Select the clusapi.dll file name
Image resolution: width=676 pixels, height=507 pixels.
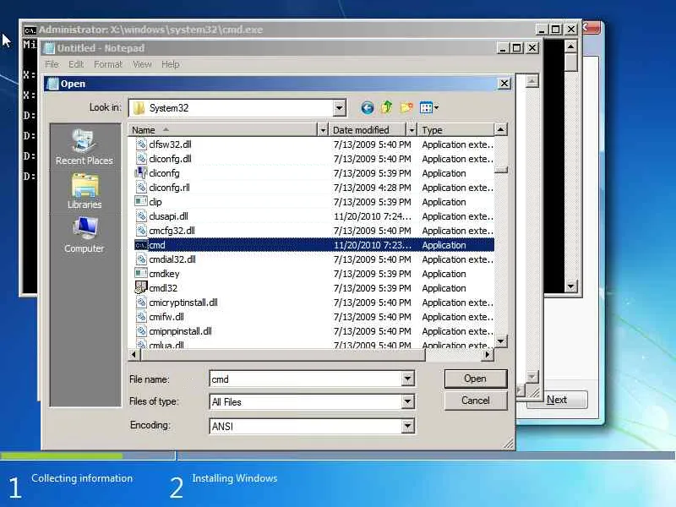(168, 216)
